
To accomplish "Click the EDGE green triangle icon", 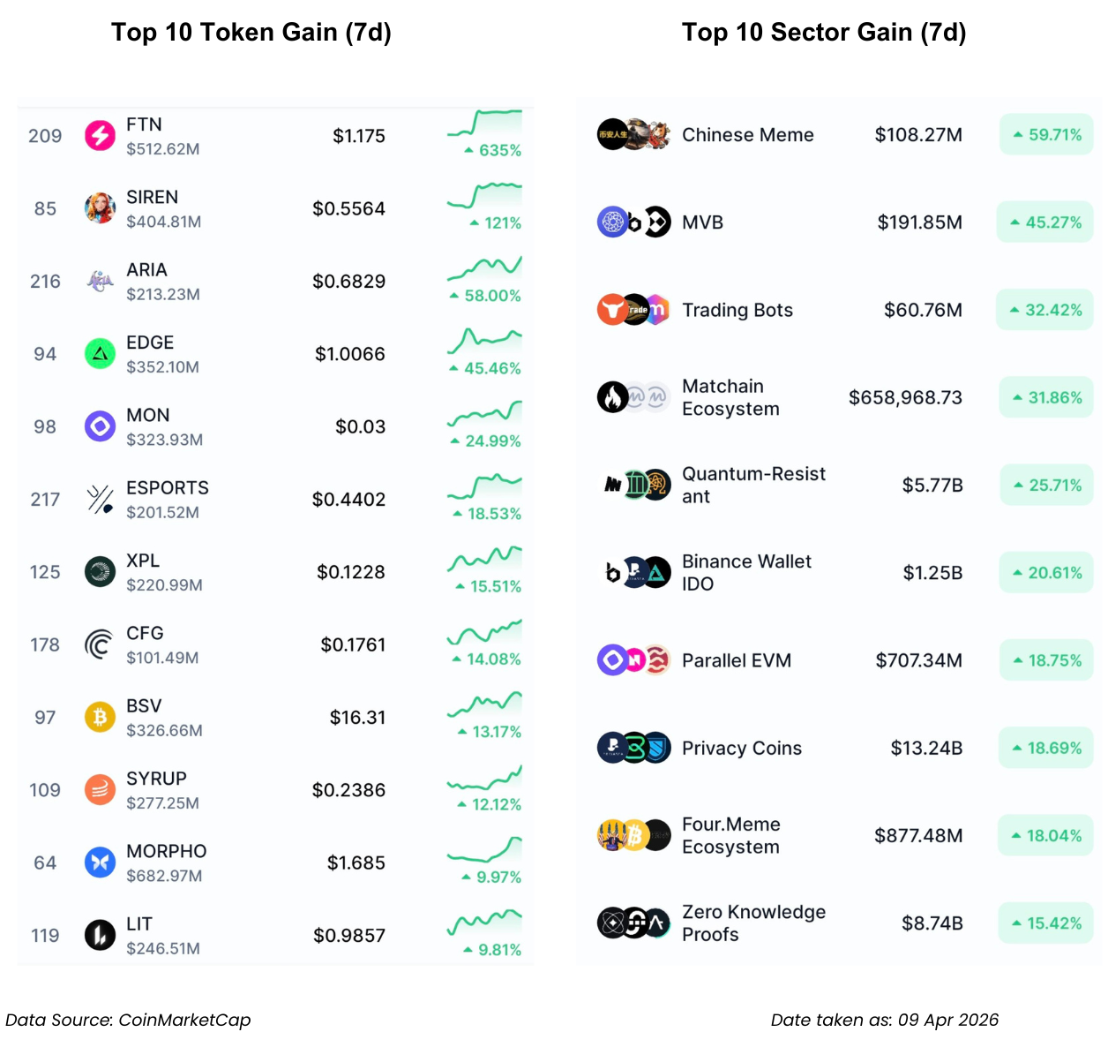I will click(100, 354).
